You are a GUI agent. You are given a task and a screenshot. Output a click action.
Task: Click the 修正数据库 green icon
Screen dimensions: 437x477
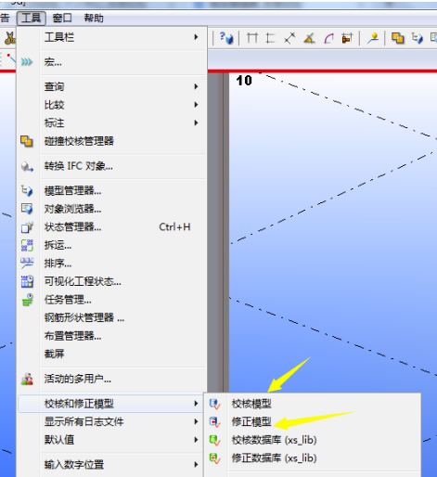[214, 458]
